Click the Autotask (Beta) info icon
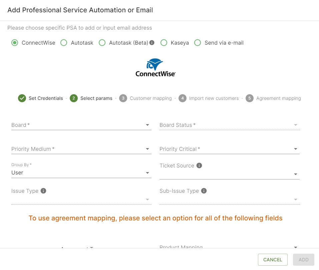This screenshot has width=319, height=270. [x=152, y=43]
